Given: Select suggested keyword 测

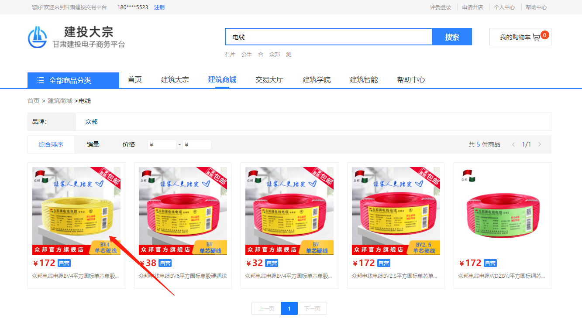Looking at the screenshot, I should 289,55.
